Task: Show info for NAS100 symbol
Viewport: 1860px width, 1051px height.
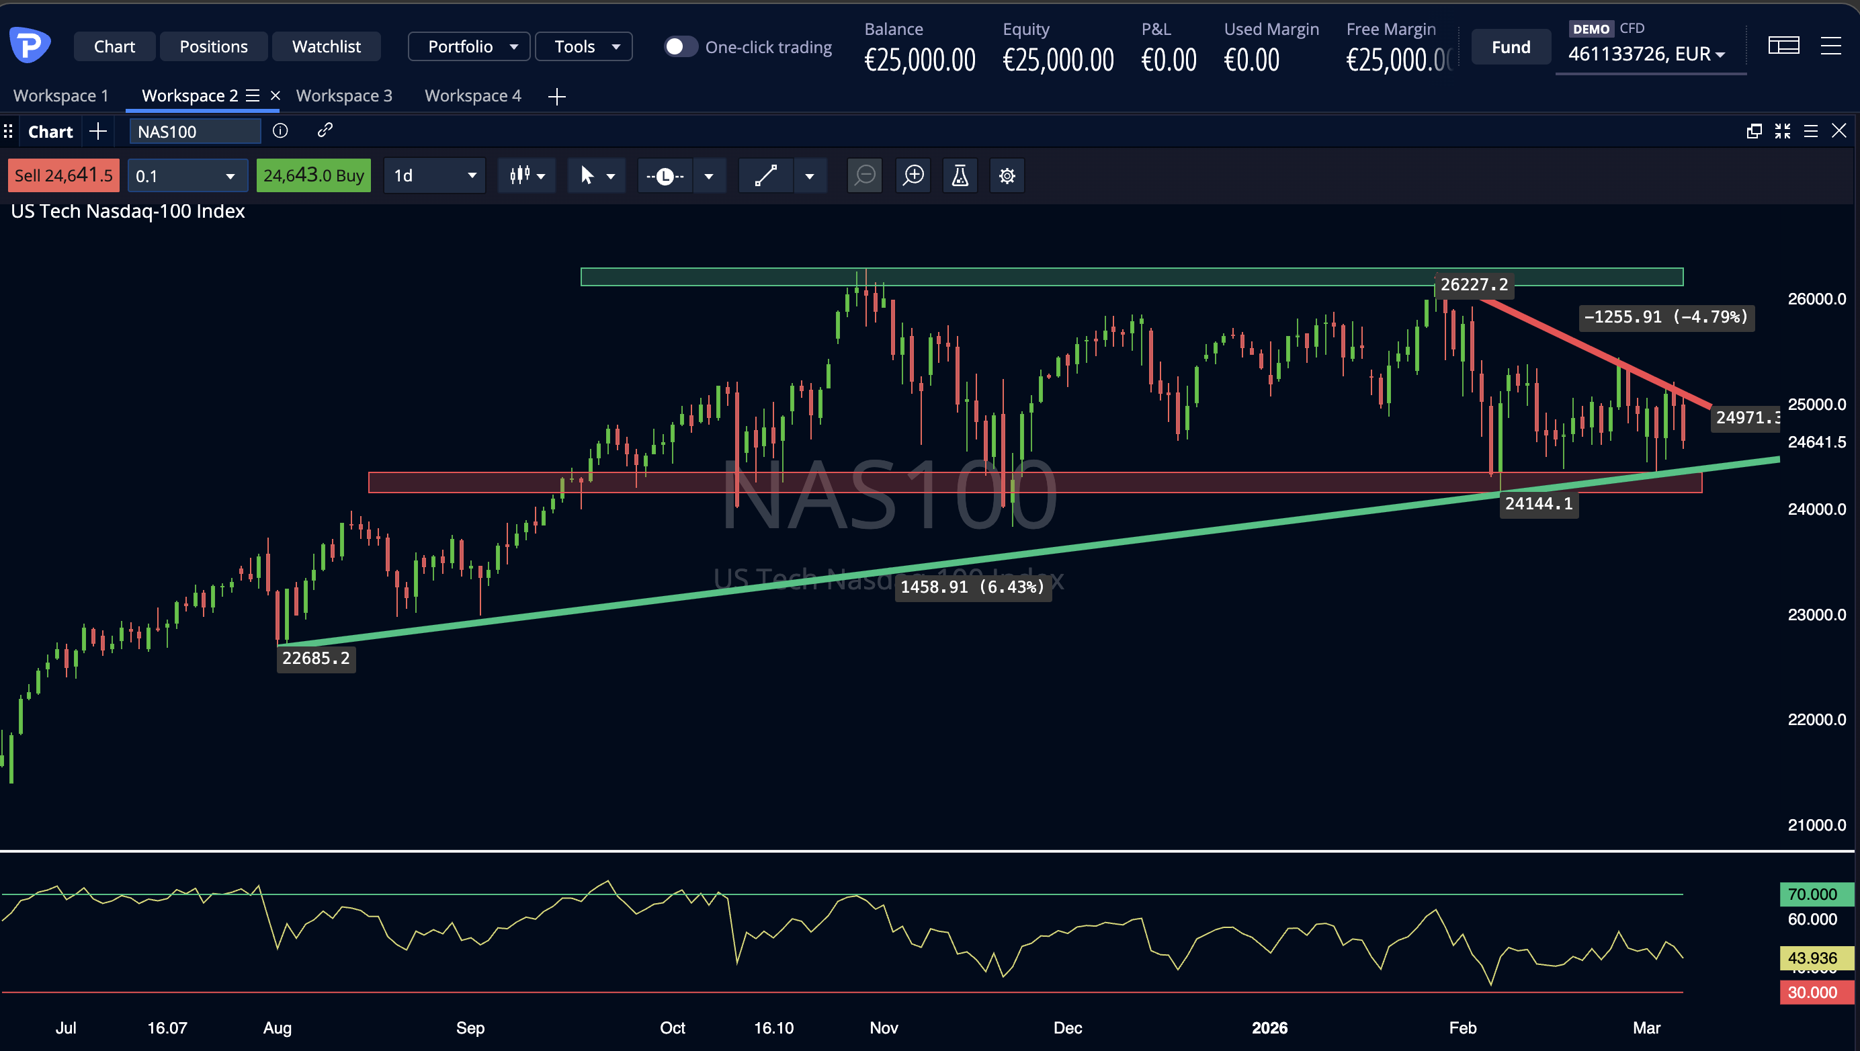Action: tap(280, 132)
